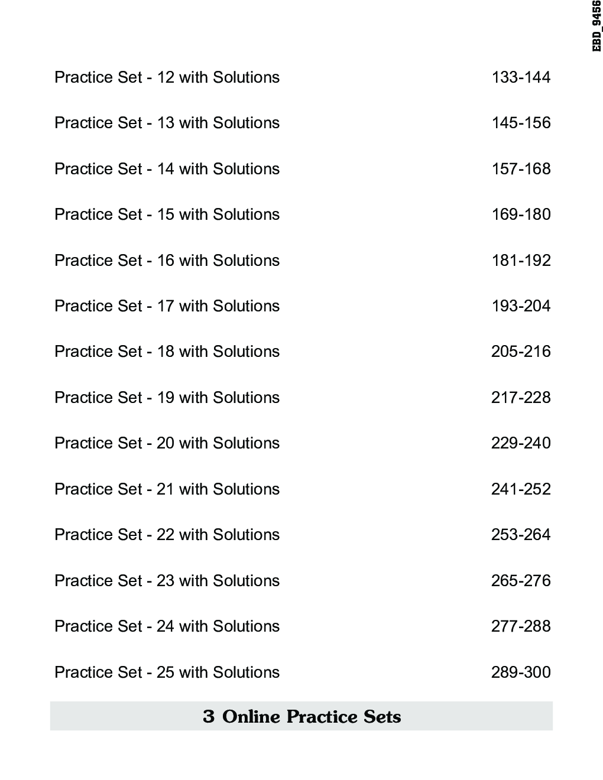Screen dimensions: 603x780
Task: Click the 3 Online Practice Sets heading
Action: pos(301,717)
